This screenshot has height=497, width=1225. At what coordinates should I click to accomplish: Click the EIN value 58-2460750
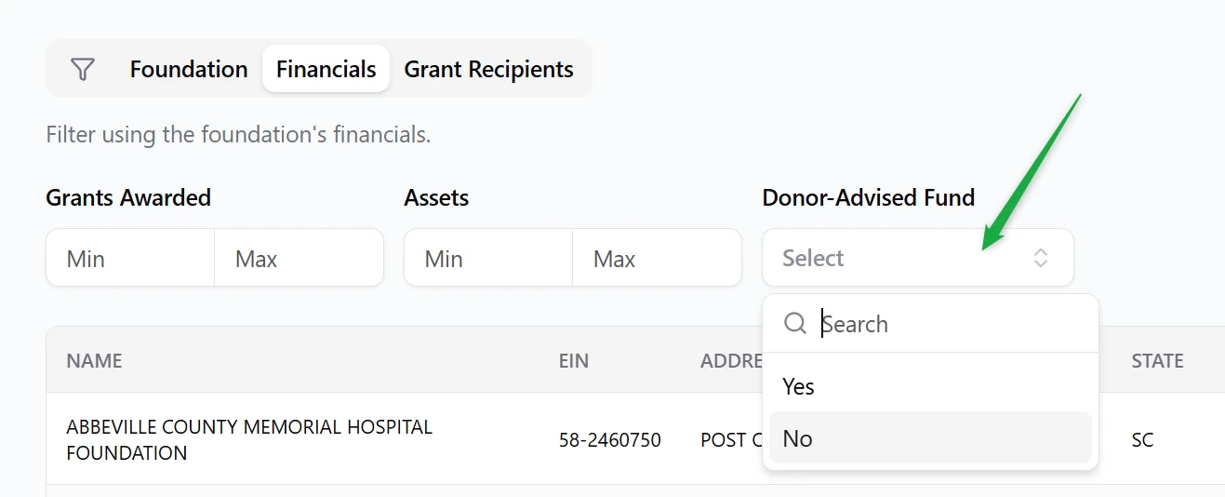(x=610, y=439)
